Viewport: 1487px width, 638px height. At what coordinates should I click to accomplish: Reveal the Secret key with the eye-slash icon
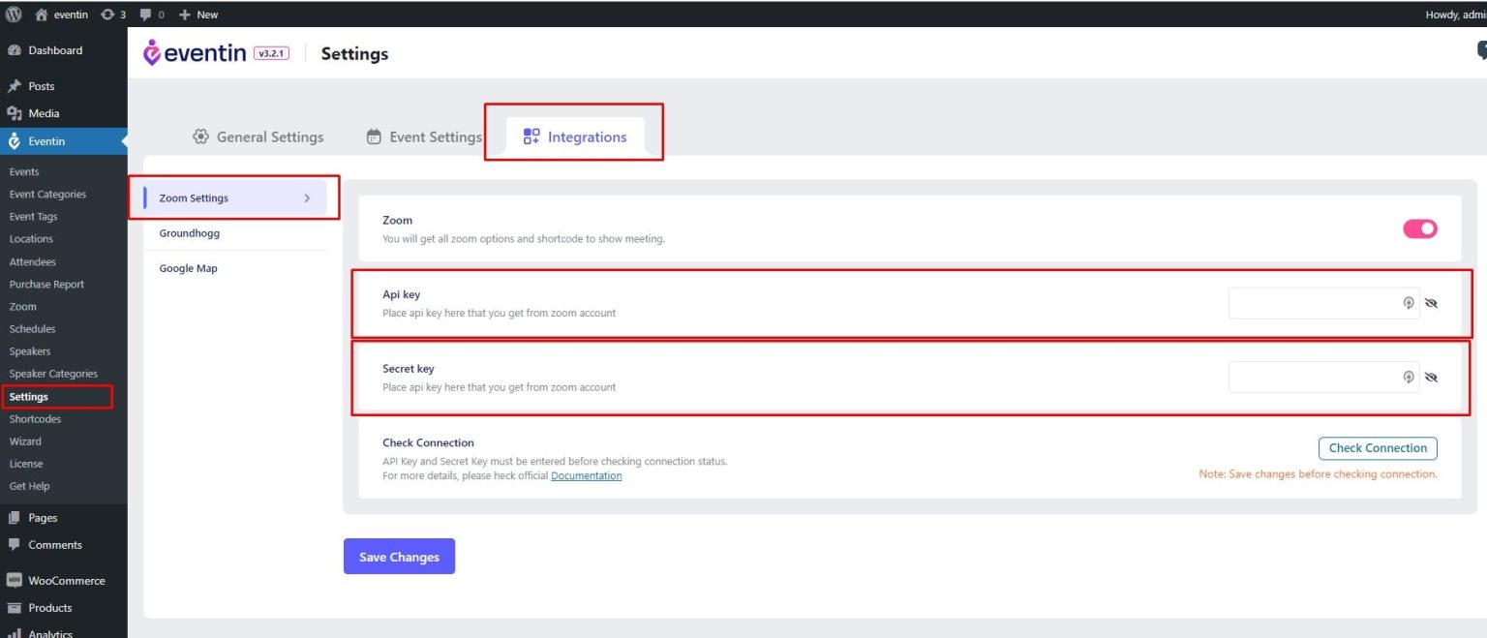pyautogui.click(x=1432, y=377)
